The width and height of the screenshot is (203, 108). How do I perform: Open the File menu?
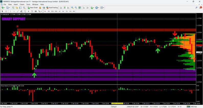click(5, 4)
